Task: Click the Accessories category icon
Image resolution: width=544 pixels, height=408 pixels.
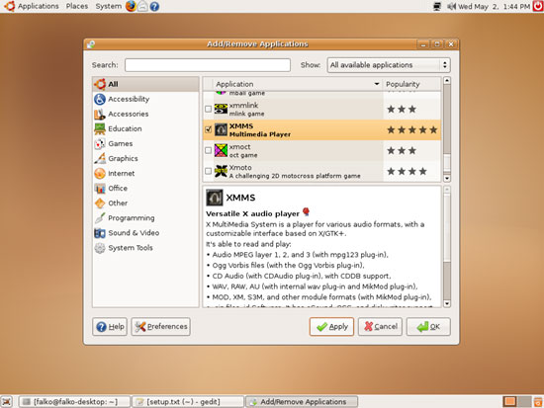Action: pos(100,114)
